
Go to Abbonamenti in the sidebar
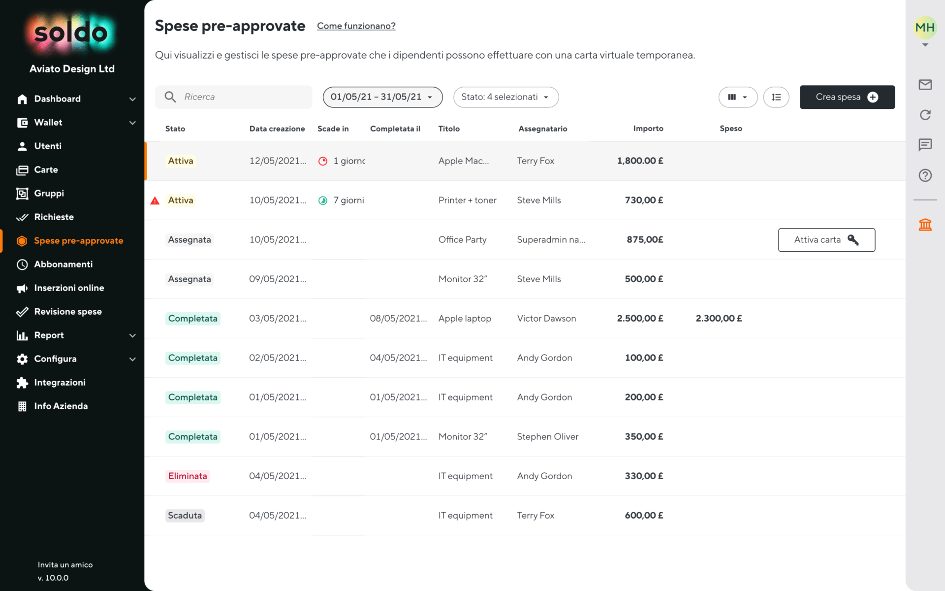[63, 264]
